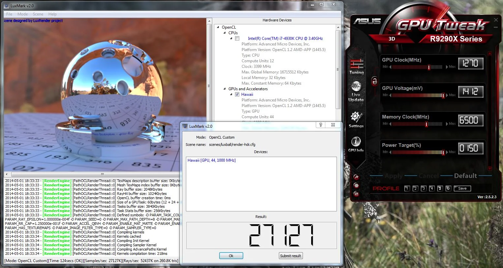Viewport: 503px width, 268px height.
Task: Click Cancel in GPU Tweak
Action: (429, 176)
